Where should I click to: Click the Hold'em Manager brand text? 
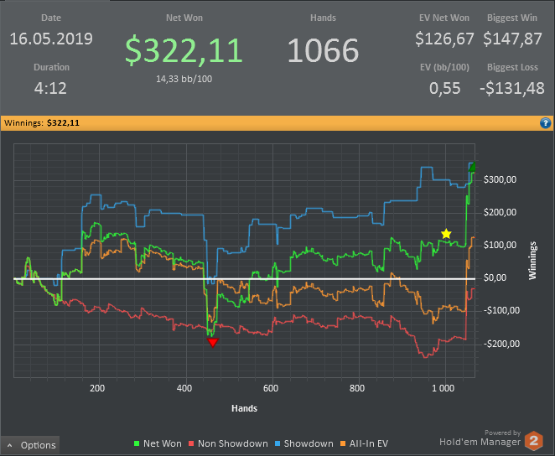point(480,442)
